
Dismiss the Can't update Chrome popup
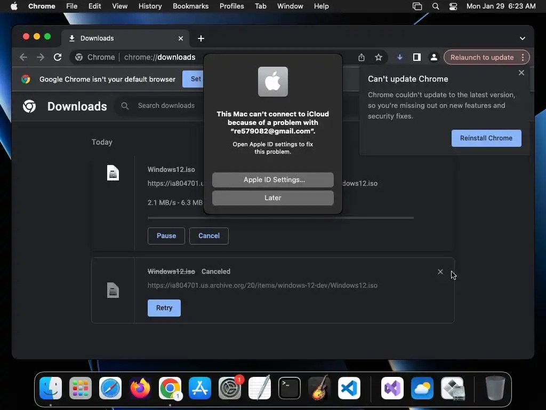521,73
